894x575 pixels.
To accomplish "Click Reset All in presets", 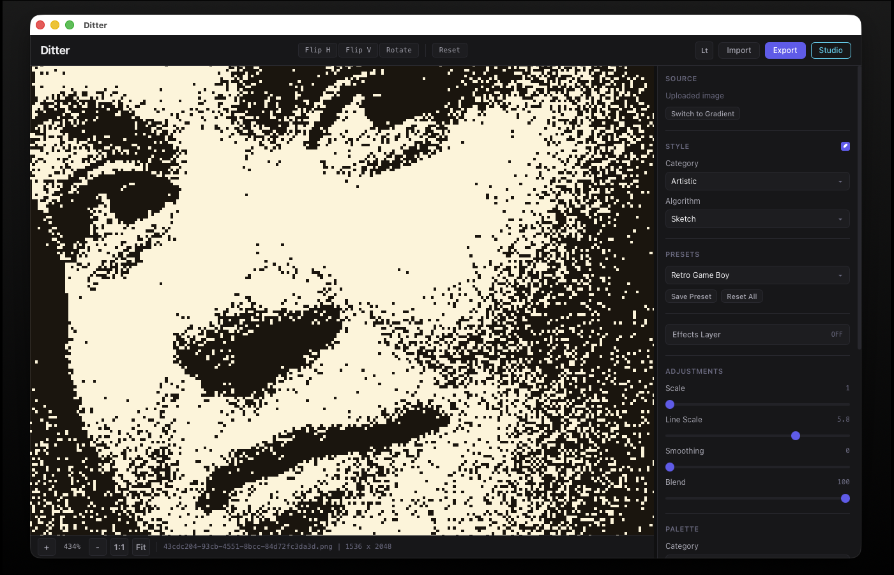I will coord(741,296).
